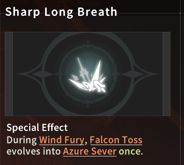184x165 pixels.
Task: Click the tall white spike shard in icon
Action: pyautogui.click(x=97, y=70)
